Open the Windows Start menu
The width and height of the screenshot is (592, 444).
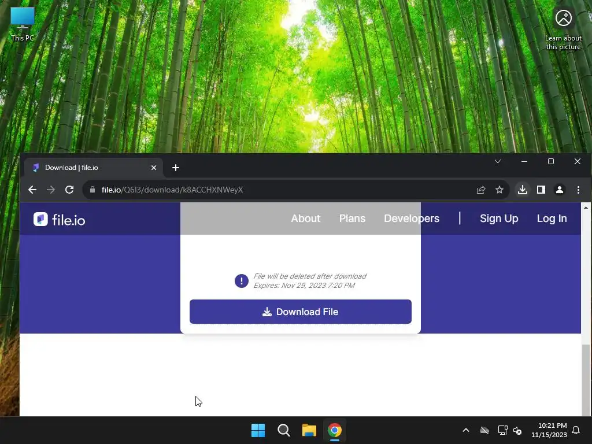[x=258, y=430]
